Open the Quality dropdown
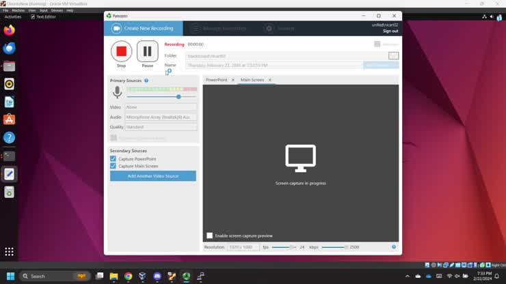The image size is (506, 284). click(x=161, y=127)
